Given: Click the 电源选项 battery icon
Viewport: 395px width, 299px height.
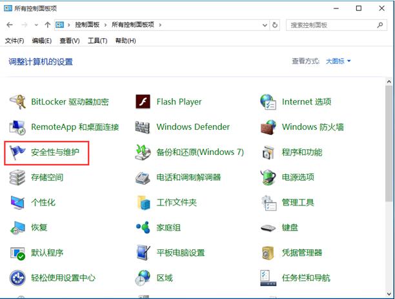Looking at the screenshot, I should 268,177.
